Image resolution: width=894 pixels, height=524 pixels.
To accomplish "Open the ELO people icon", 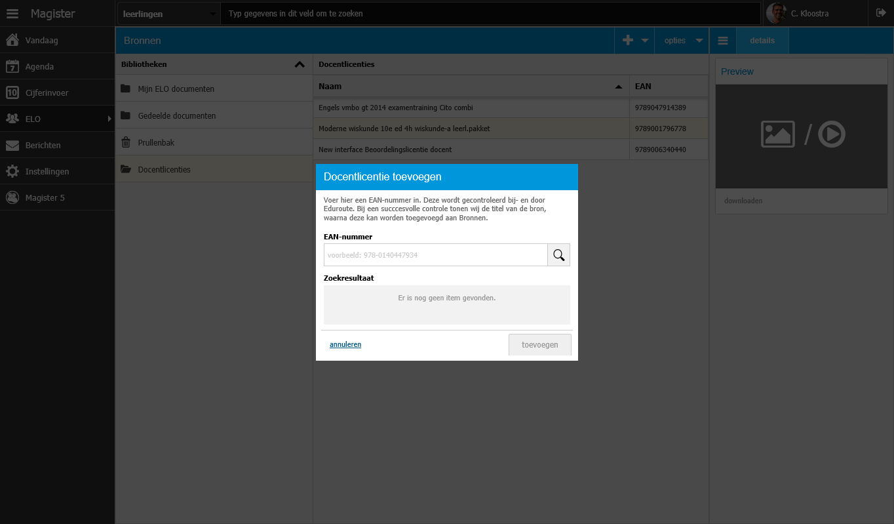I will click(x=12, y=119).
